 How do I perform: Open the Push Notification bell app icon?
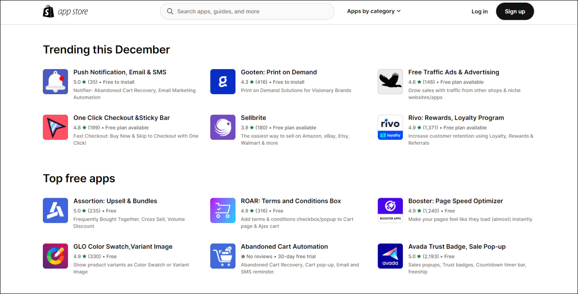coord(55,82)
